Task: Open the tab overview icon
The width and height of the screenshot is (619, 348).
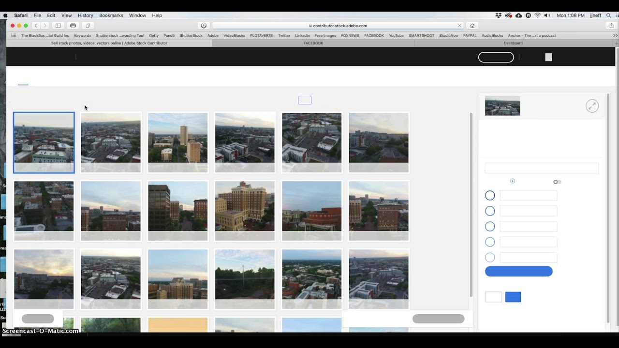Action: (x=88, y=26)
